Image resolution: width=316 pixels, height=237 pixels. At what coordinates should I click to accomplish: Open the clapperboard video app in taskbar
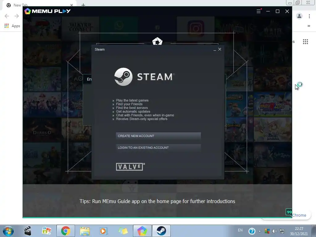[x=27, y=231]
